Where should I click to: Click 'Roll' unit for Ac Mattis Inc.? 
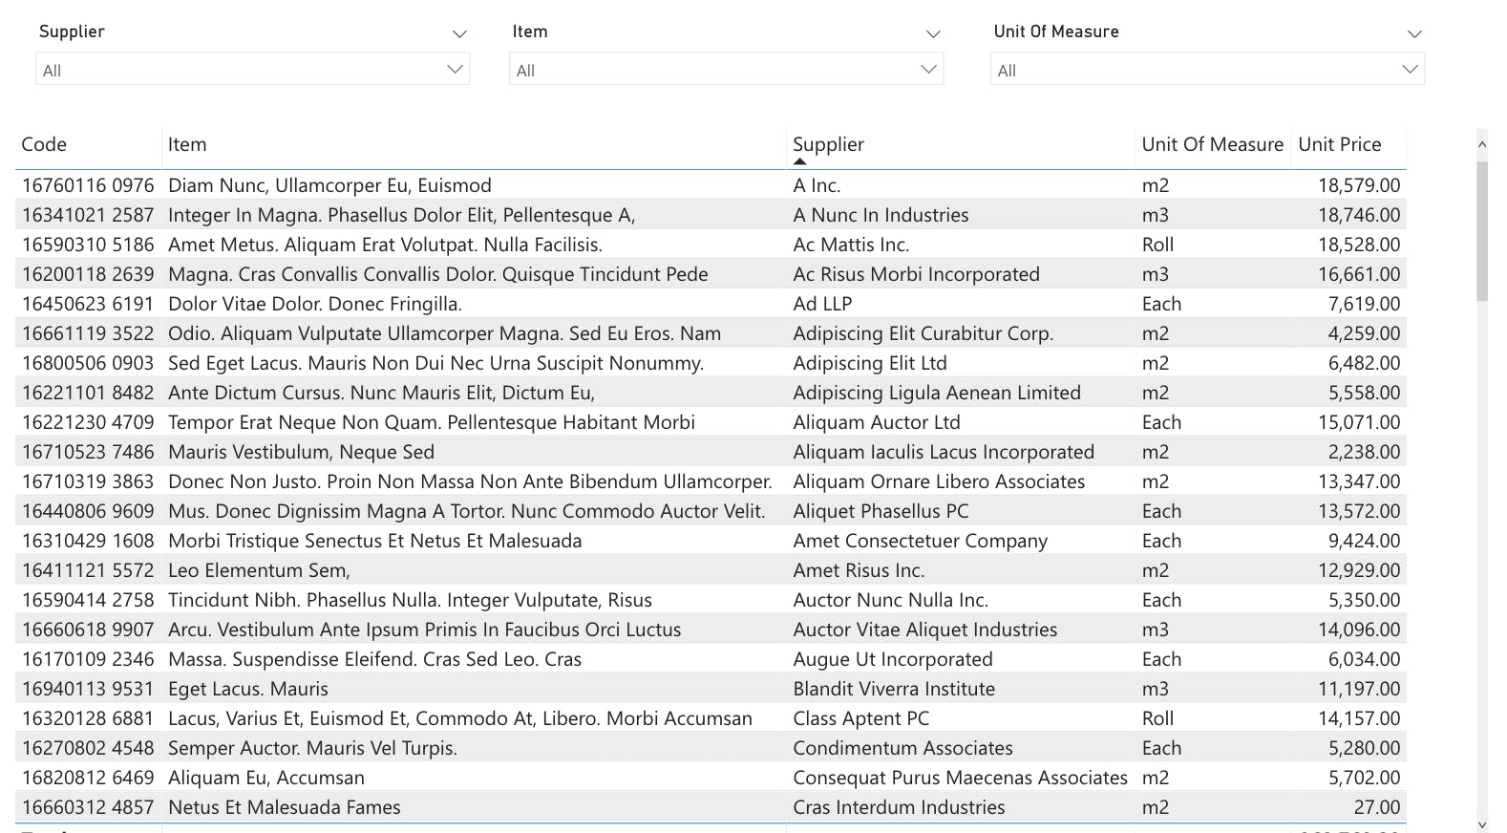pyautogui.click(x=1158, y=245)
